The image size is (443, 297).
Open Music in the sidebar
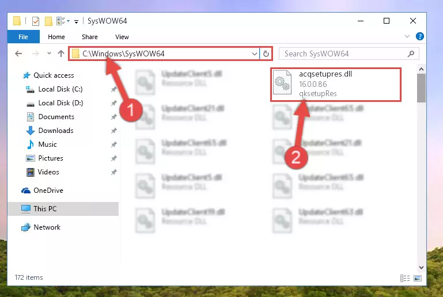point(47,144)
